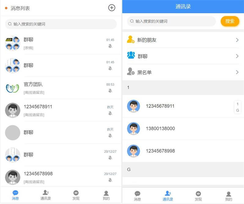
Task: Open the blue 群聊 group icon in contacts
Action: [x=131, y=55]
